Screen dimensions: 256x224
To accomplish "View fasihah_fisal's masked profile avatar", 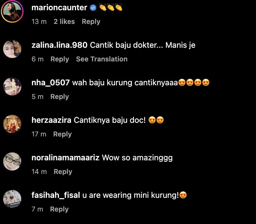I will (12, 199).
